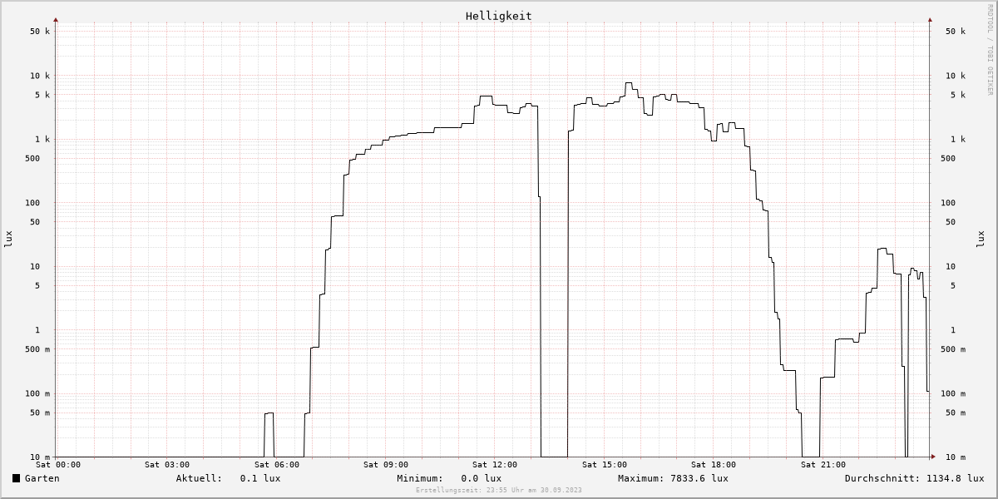
Task: Click the maximum value "7833.6 lux"
Action: (x=699, y=478)
